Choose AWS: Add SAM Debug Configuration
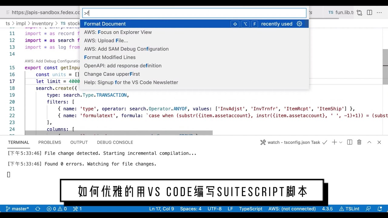Screen dimensions: 388x218 pos(194,49)
